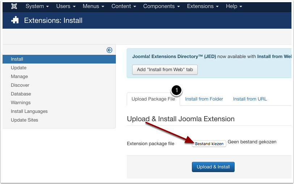The height and width of the screenshot is (184, 294).
Task: Select Install in the sidebar
Action: (59, 59)
